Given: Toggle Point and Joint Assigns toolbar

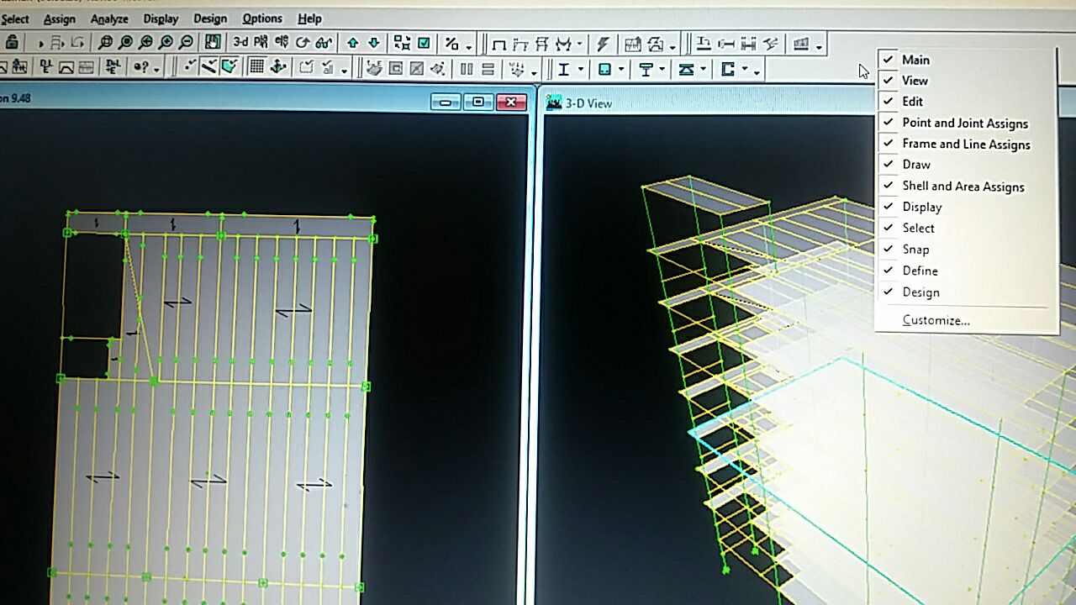Looking at the screenshot, I should pos(967,123).
